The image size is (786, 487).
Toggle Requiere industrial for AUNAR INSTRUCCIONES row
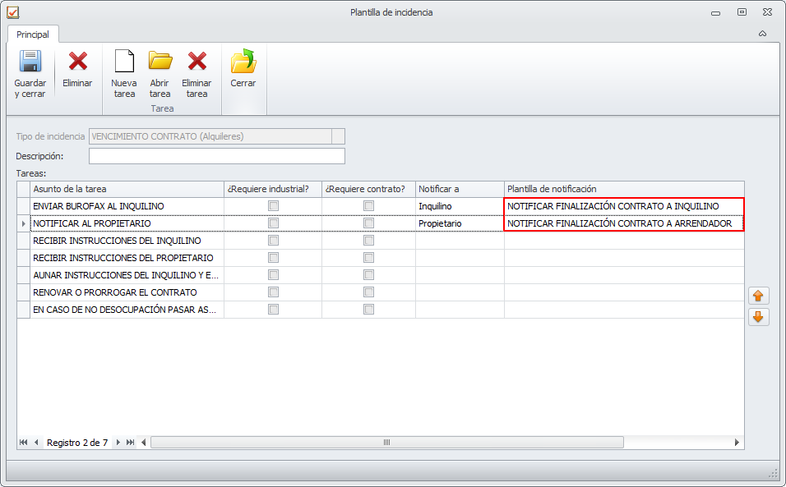point(273,275)
